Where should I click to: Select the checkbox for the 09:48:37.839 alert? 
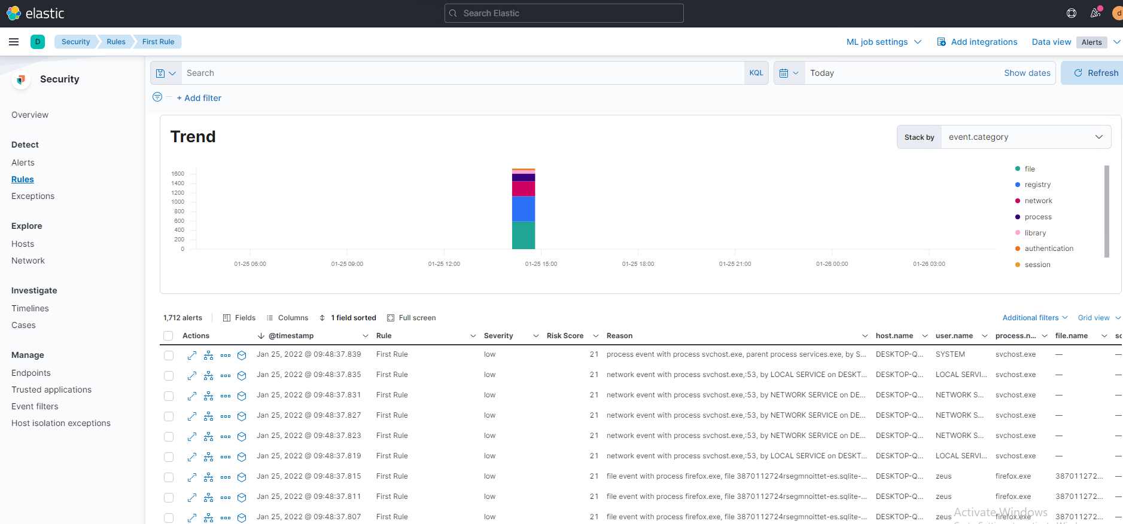click(169, 356)
